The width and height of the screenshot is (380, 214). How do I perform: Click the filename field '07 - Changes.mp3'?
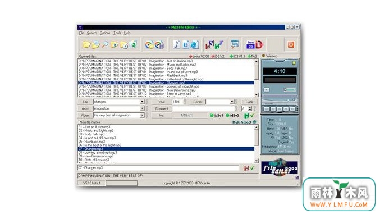[x=158, y=168]
